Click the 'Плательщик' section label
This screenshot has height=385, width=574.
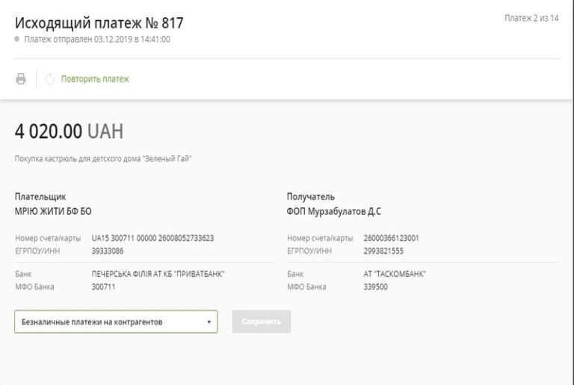pyautogui.click(x=40, y=197)
